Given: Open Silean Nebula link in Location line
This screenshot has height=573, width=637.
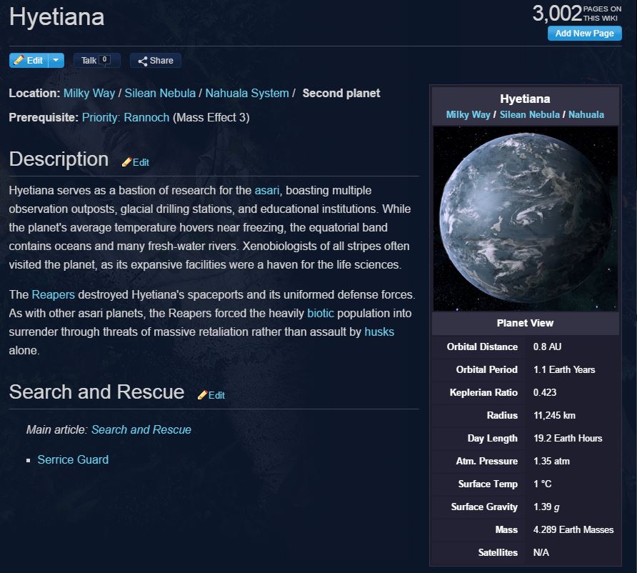Looking at the screenshot, I should pos(160,93).
